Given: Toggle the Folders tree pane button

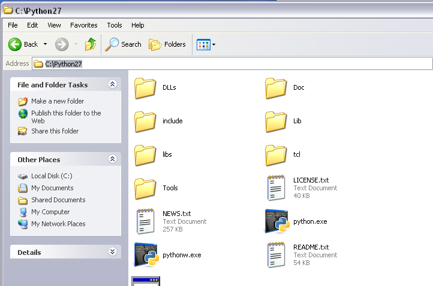Looking at the screenshot, I should pos(167,44).
